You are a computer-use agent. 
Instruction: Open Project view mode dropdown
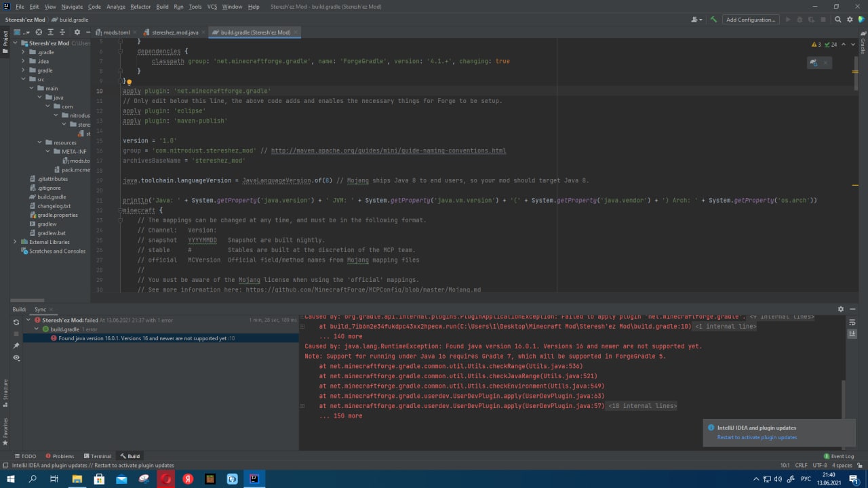[20, 32]
